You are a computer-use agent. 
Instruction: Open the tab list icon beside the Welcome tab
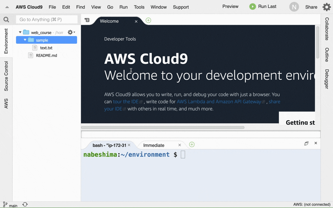[x=87, y=20]
